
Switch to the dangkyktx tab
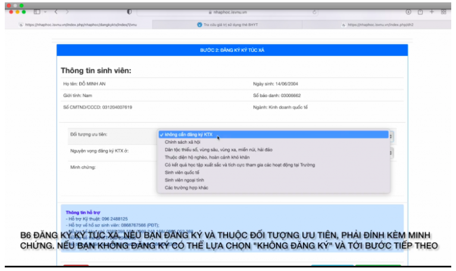(79, 25)
